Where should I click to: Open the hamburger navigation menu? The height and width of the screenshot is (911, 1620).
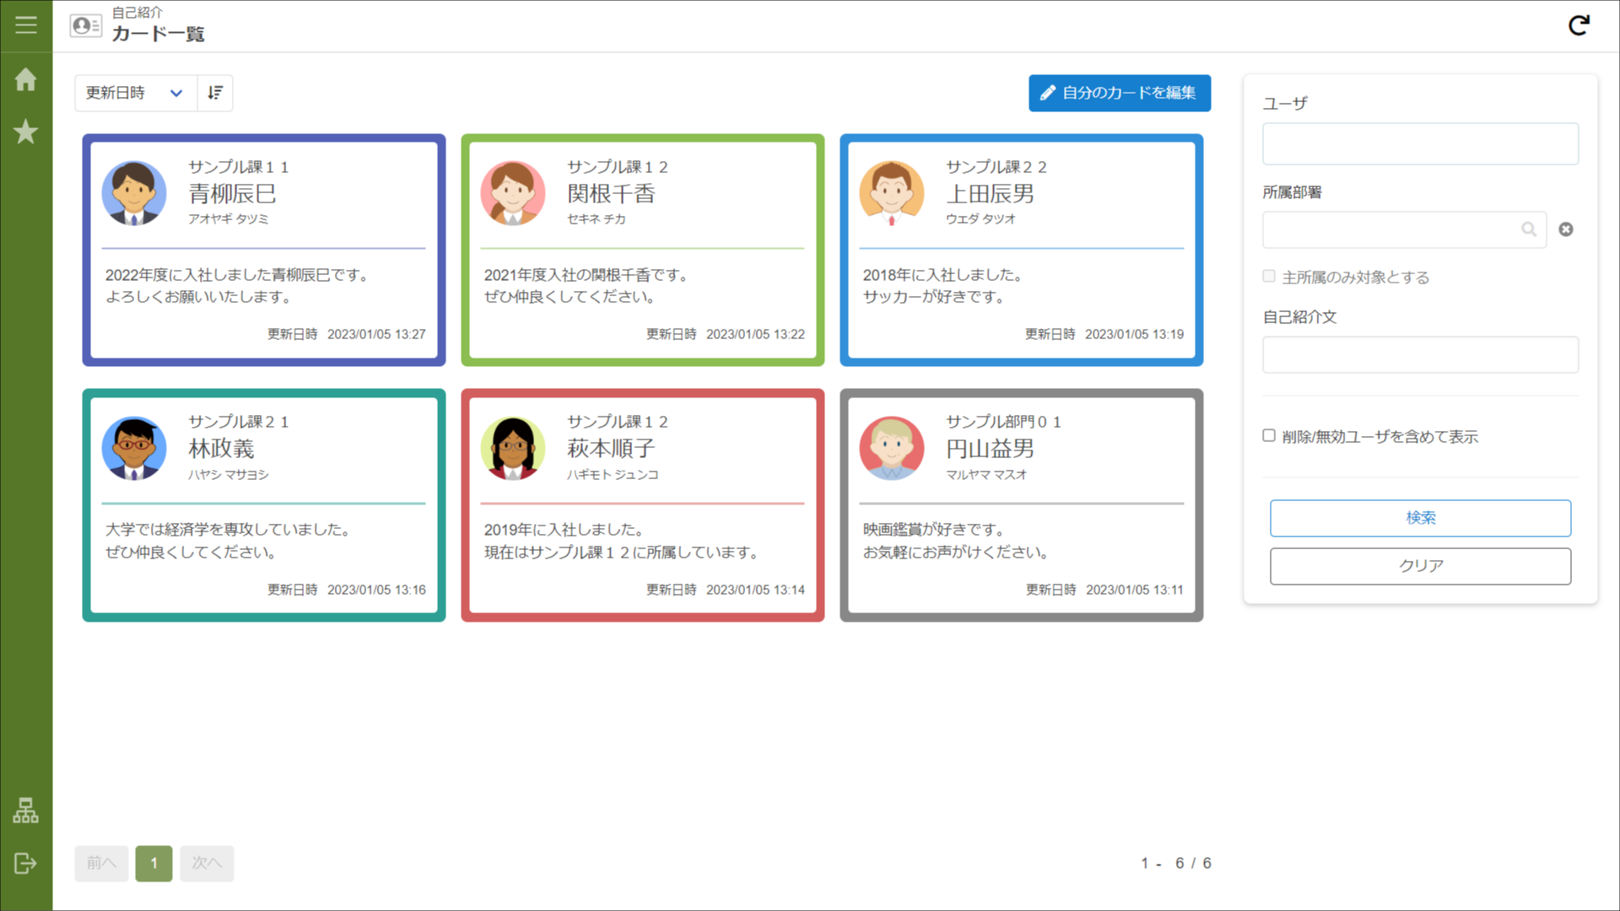click(25, 25)
